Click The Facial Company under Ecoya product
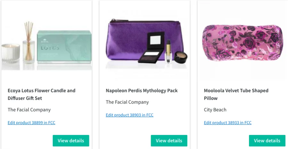The width and height of the screenshot is (288, 149). 29,110
